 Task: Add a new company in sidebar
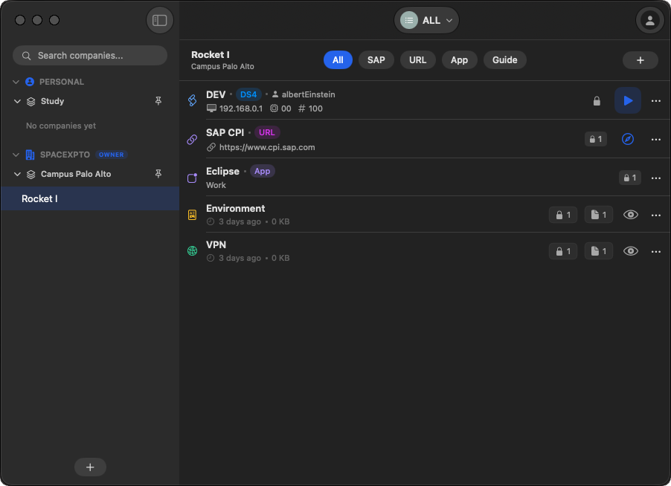click(x=90, y=467)
